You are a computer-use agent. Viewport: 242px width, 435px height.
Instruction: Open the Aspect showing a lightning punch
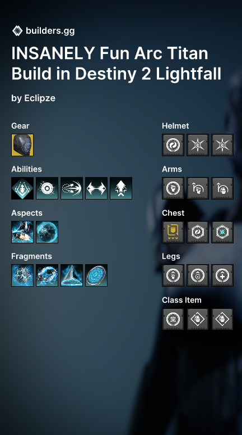[x=22, y=232]
